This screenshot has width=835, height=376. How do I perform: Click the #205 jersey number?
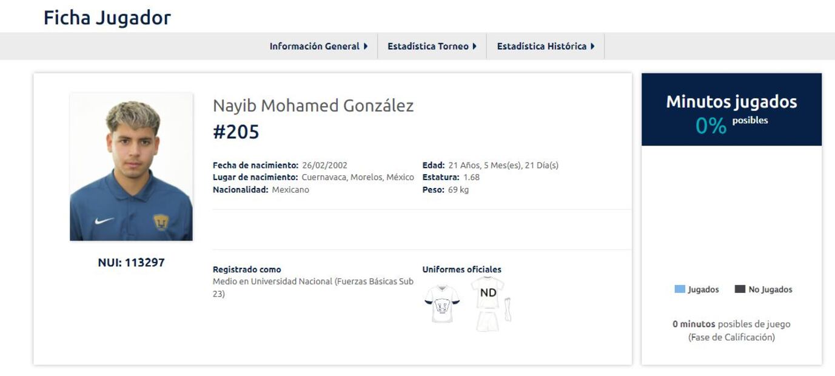tap(236, 132)
